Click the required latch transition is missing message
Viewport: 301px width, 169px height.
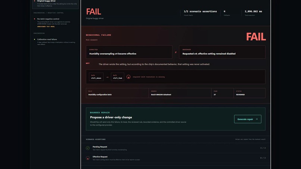pos(149,77)
